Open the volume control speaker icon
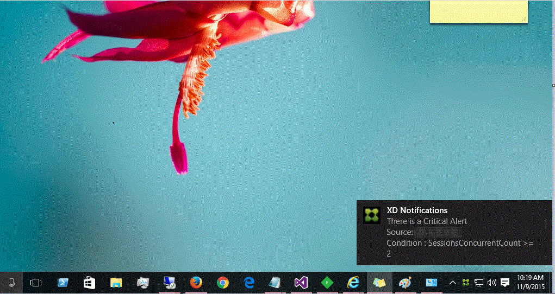 click(491, 283)
